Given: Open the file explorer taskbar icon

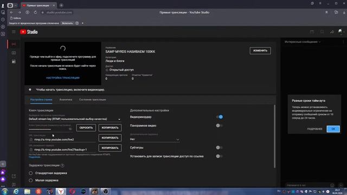Looking at the screenshot, I should point(27,191).
